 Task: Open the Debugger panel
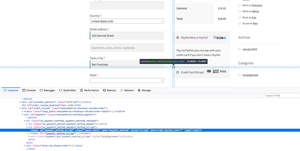pyautogui.click(x=47, y=90)
